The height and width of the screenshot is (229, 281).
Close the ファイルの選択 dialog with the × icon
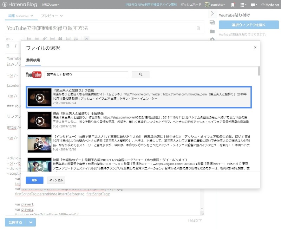pos(255,47)
